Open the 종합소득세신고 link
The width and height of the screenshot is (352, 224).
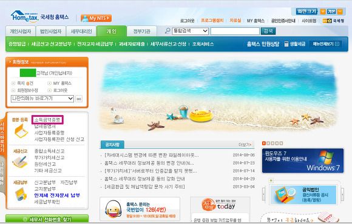[49, 151]
